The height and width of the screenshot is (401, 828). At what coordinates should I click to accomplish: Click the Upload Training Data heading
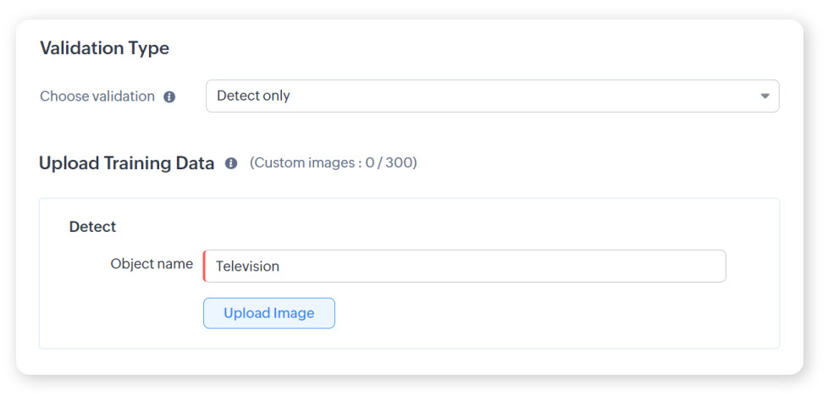tap(127, 163)
